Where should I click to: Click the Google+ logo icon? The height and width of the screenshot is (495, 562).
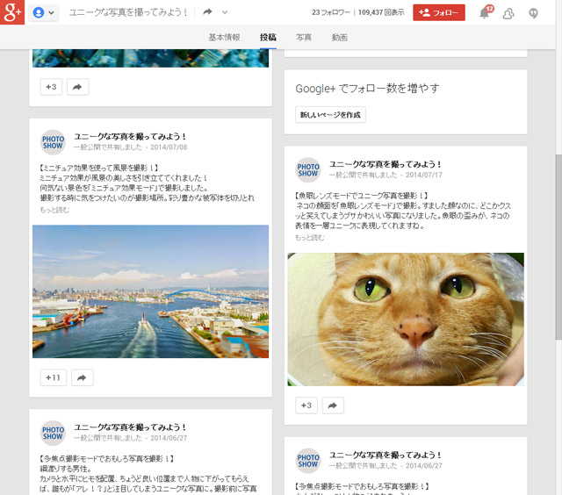pyautogui.click(x=12, y=12)
